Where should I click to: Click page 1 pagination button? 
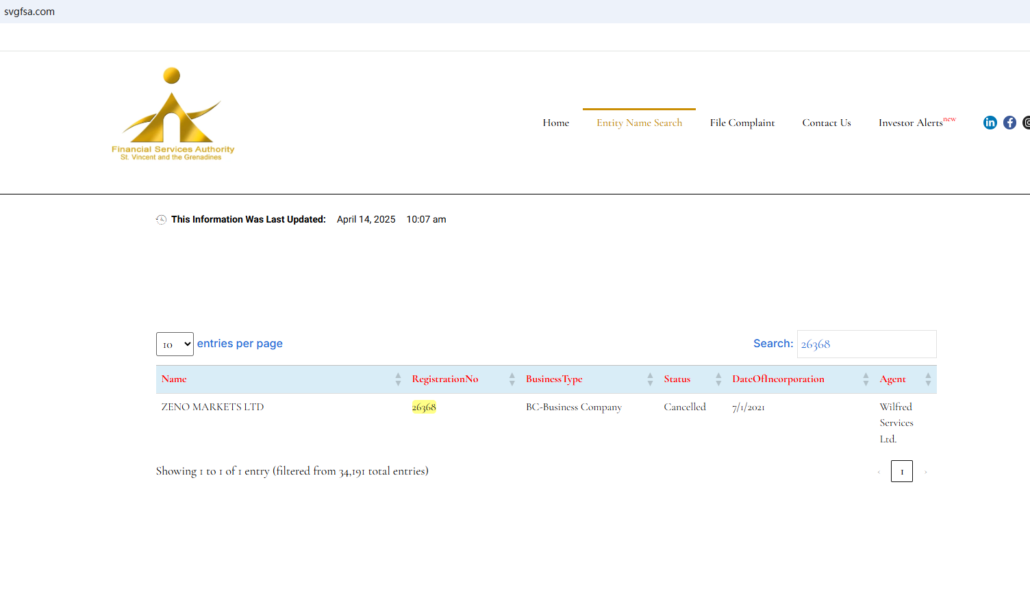pyautogui.click(x=901, y=471)
